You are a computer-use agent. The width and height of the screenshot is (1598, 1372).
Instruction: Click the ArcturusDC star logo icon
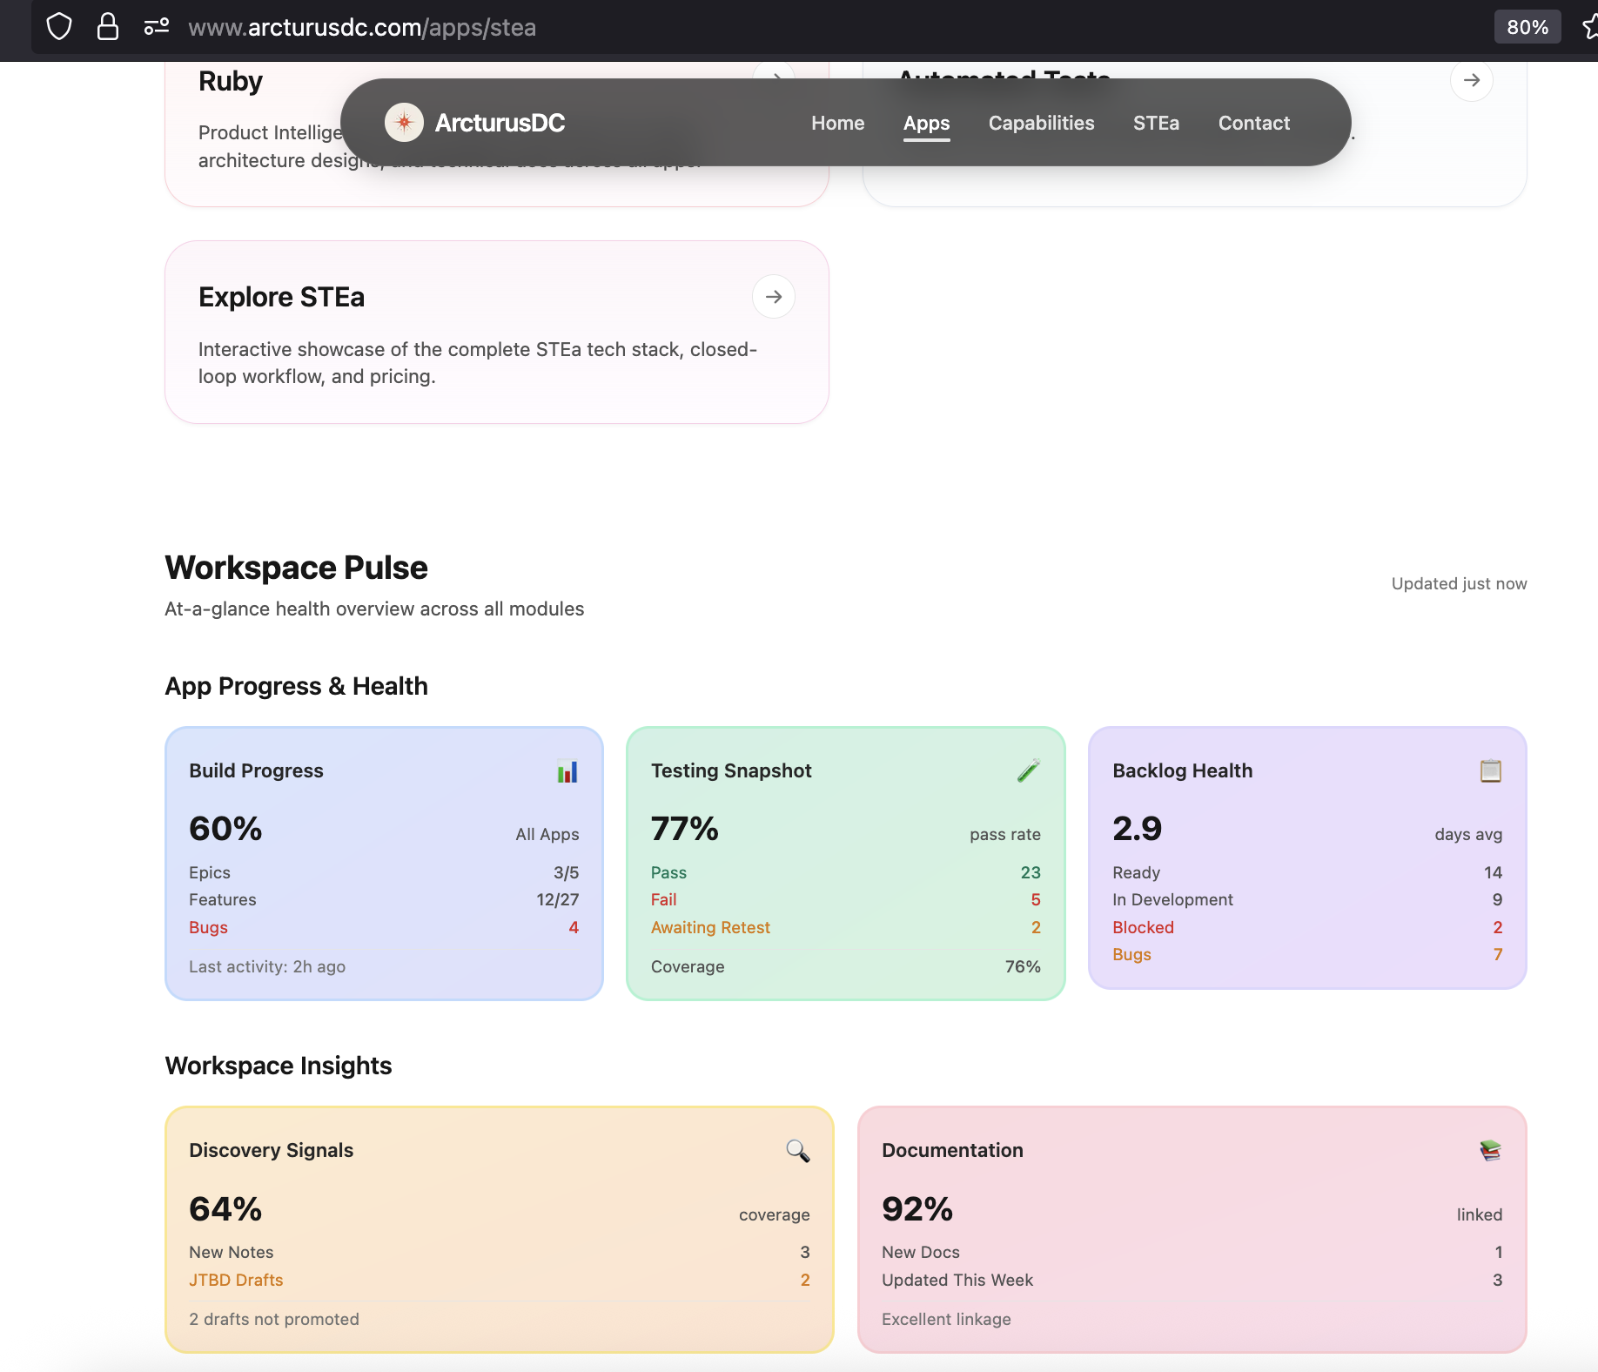tap(404, 123)
